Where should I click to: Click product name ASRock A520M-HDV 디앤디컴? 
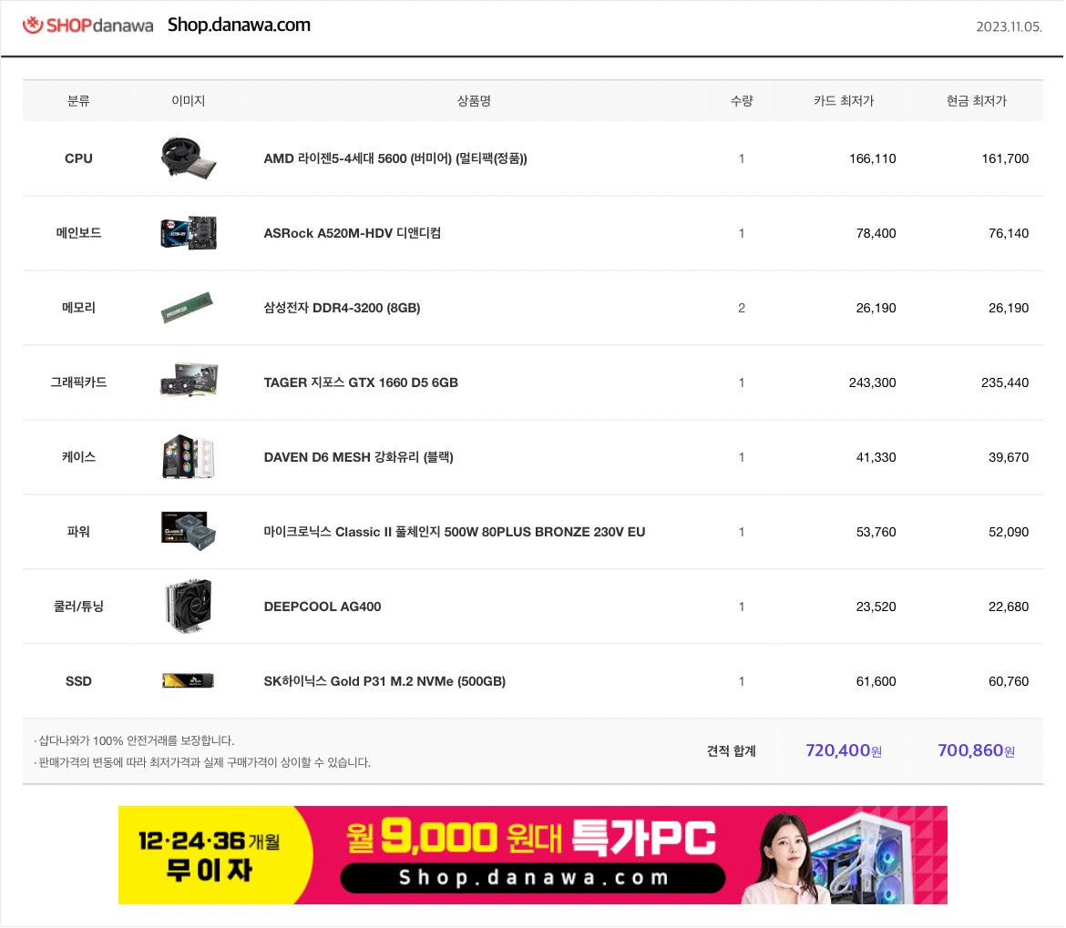353,234
